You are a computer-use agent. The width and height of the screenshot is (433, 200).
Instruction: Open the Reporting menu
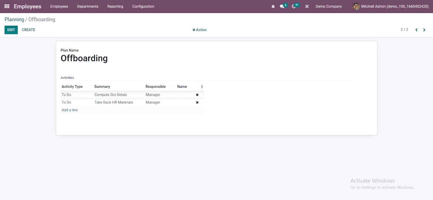[115, 6]
